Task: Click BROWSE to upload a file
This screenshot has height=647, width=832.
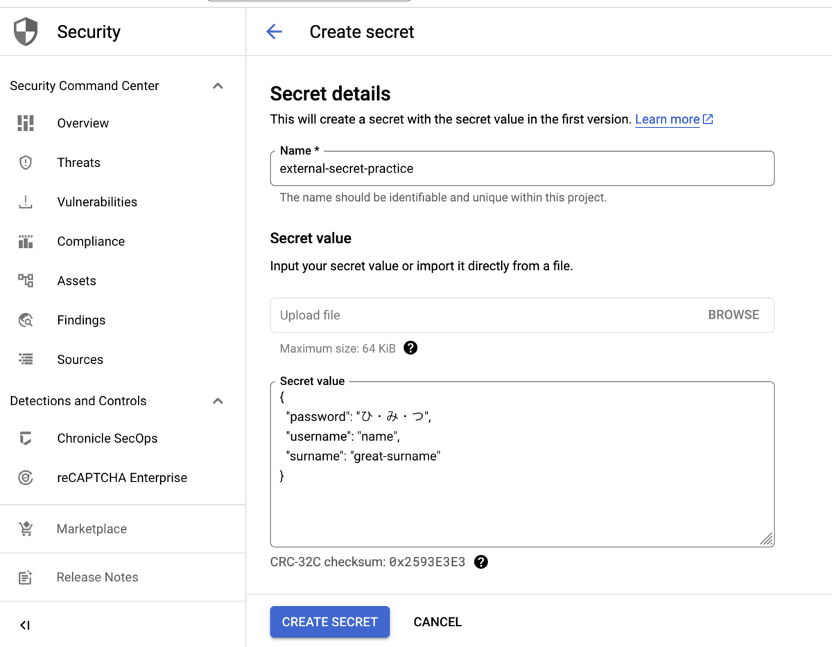Action: [x=733, y=314]
